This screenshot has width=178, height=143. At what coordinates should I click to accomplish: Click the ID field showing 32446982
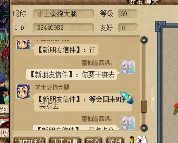click(x=63, y=28)
